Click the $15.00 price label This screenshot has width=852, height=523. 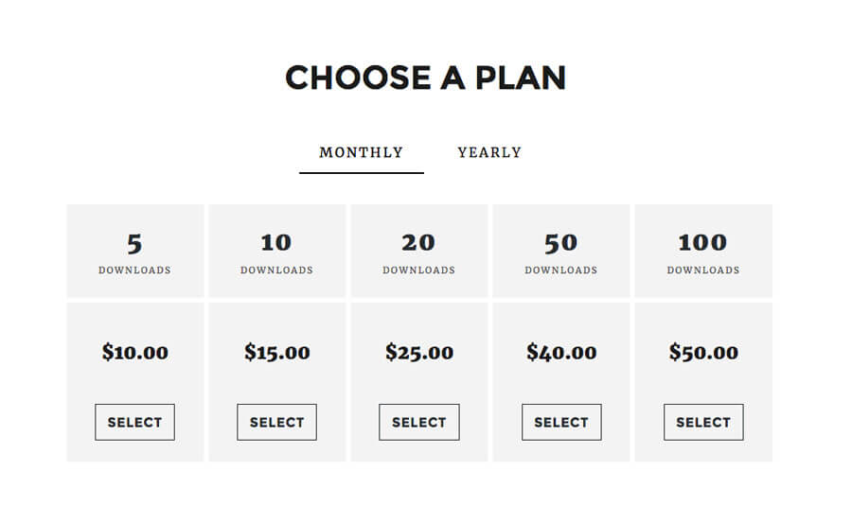(276, 353)
